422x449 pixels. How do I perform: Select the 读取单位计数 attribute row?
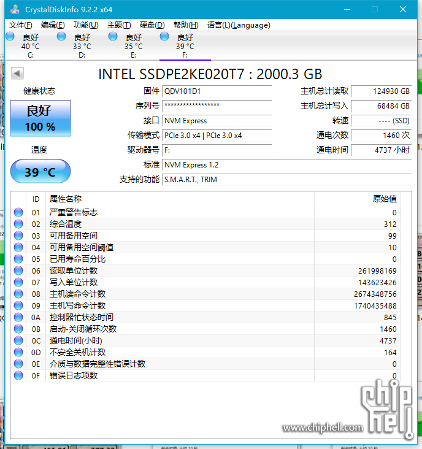205,271
